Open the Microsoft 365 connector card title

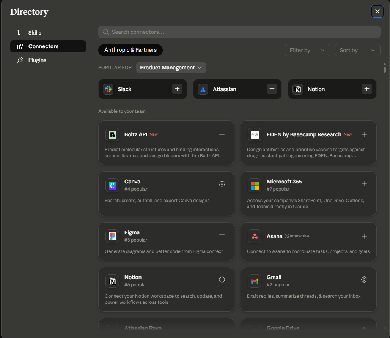pyautogui.click(x=284, y=182)
